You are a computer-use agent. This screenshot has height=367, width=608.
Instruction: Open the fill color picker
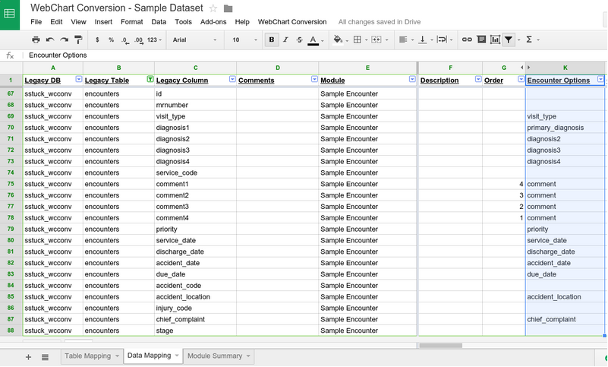pyautogui.click(x=339, y=40)
